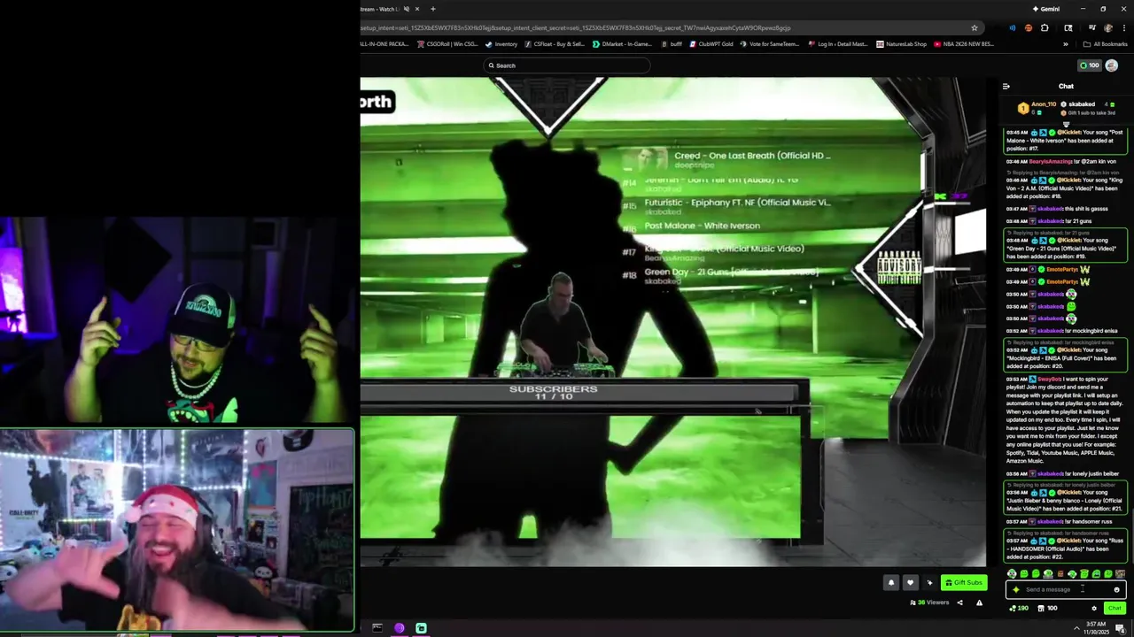Click the channel points 190 icon
This screenshot has width=1134, height=637.
pos(1018,608)
